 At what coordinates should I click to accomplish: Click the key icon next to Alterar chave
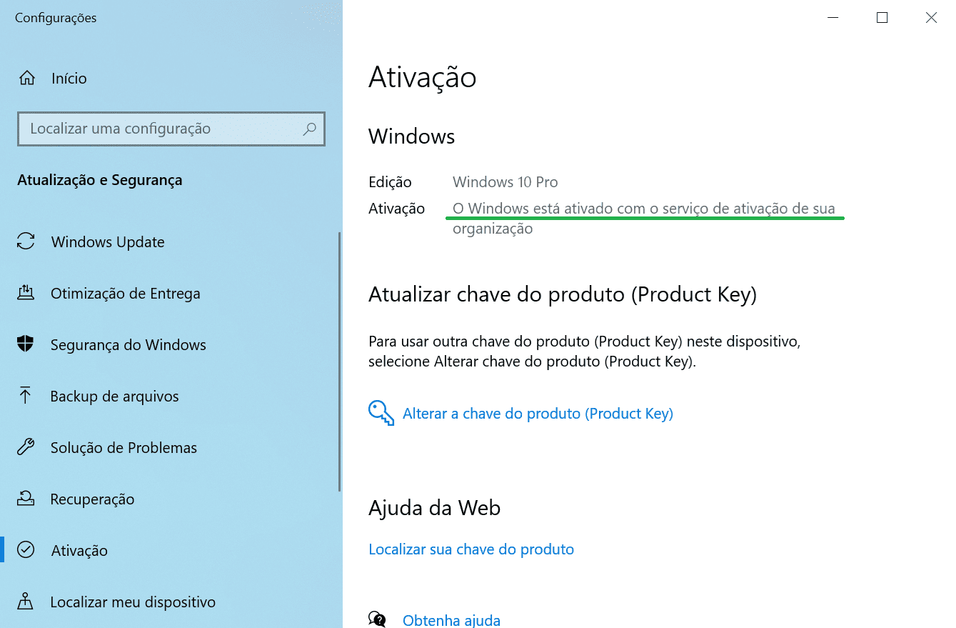tap(381, 413)
